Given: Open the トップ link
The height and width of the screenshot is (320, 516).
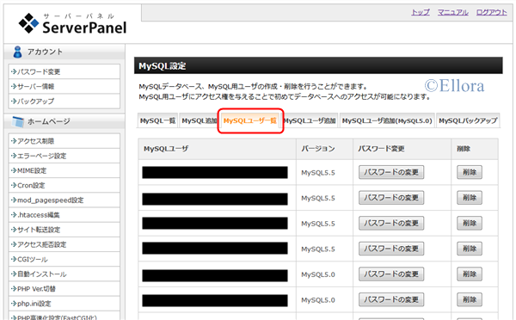Looking at the screenshot, I should (x=421, y=12).
